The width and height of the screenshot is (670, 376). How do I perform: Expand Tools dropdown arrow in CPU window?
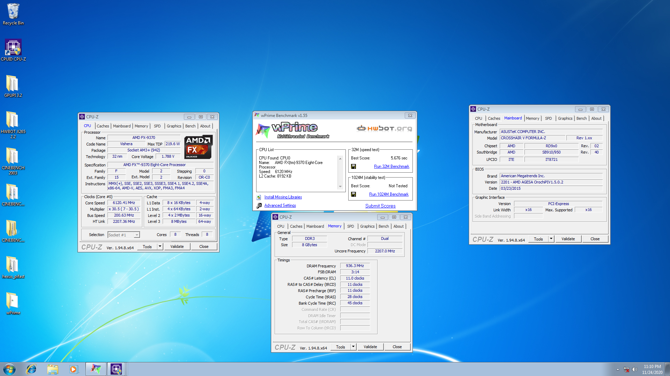coord(160,246)
